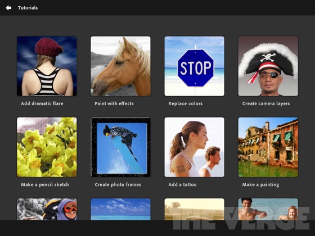Image resolution: width=315 pixels, height=236 pixels.
Task: Open the Add dramatic flare thumbnail
Action: 47,66
